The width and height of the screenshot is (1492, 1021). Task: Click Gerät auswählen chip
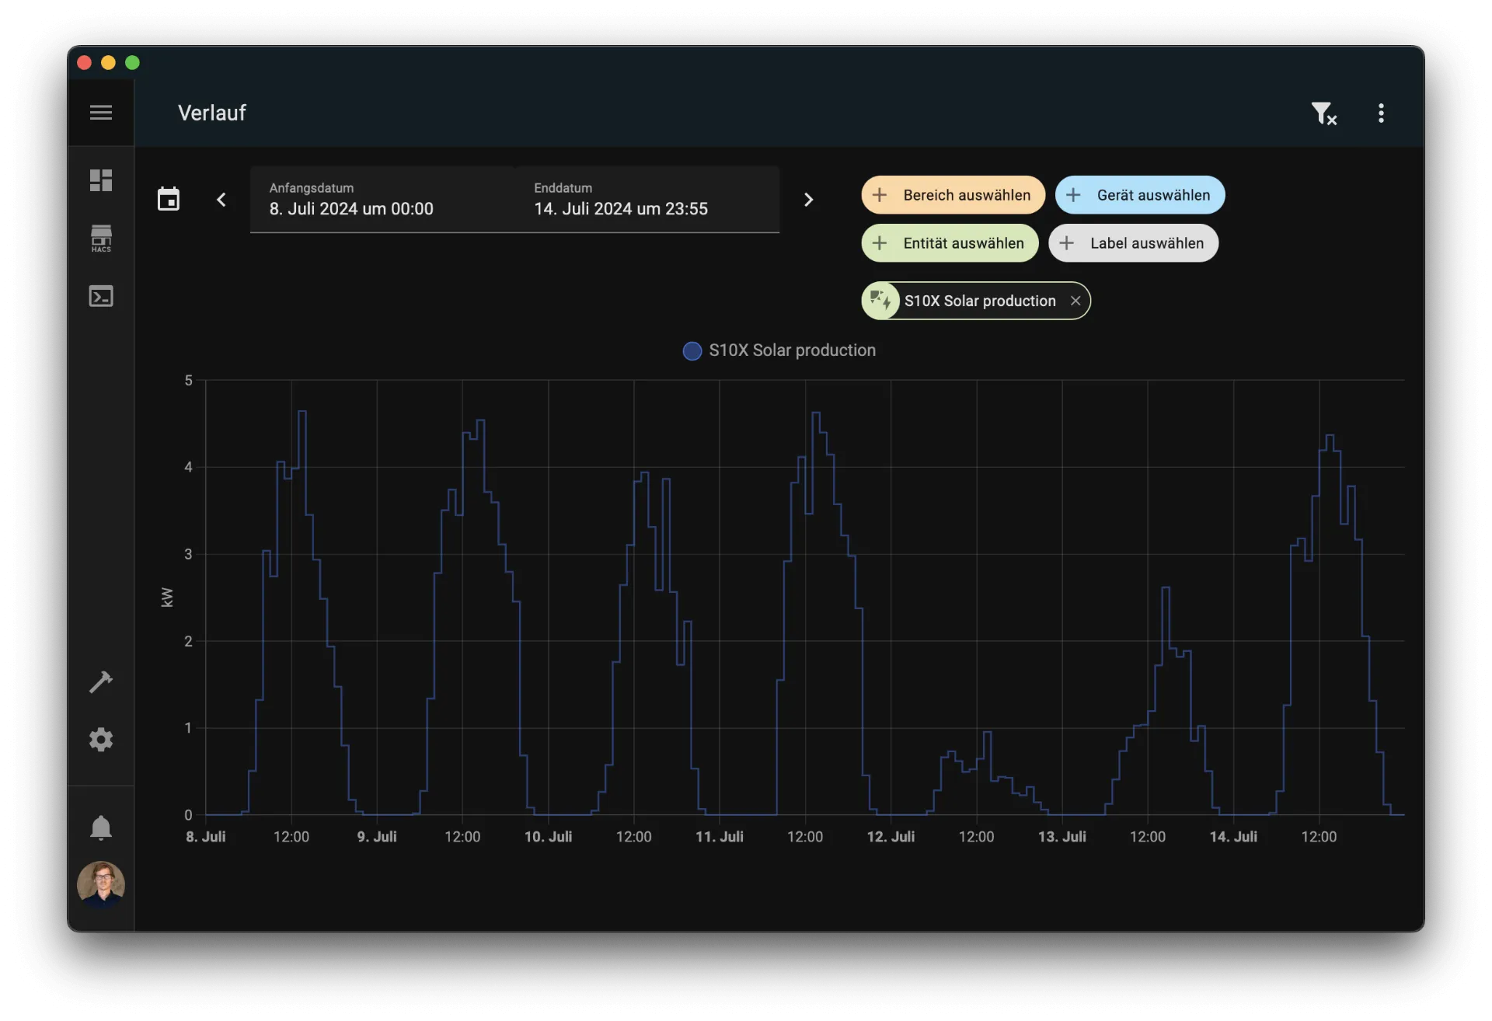click(1140, 195)
